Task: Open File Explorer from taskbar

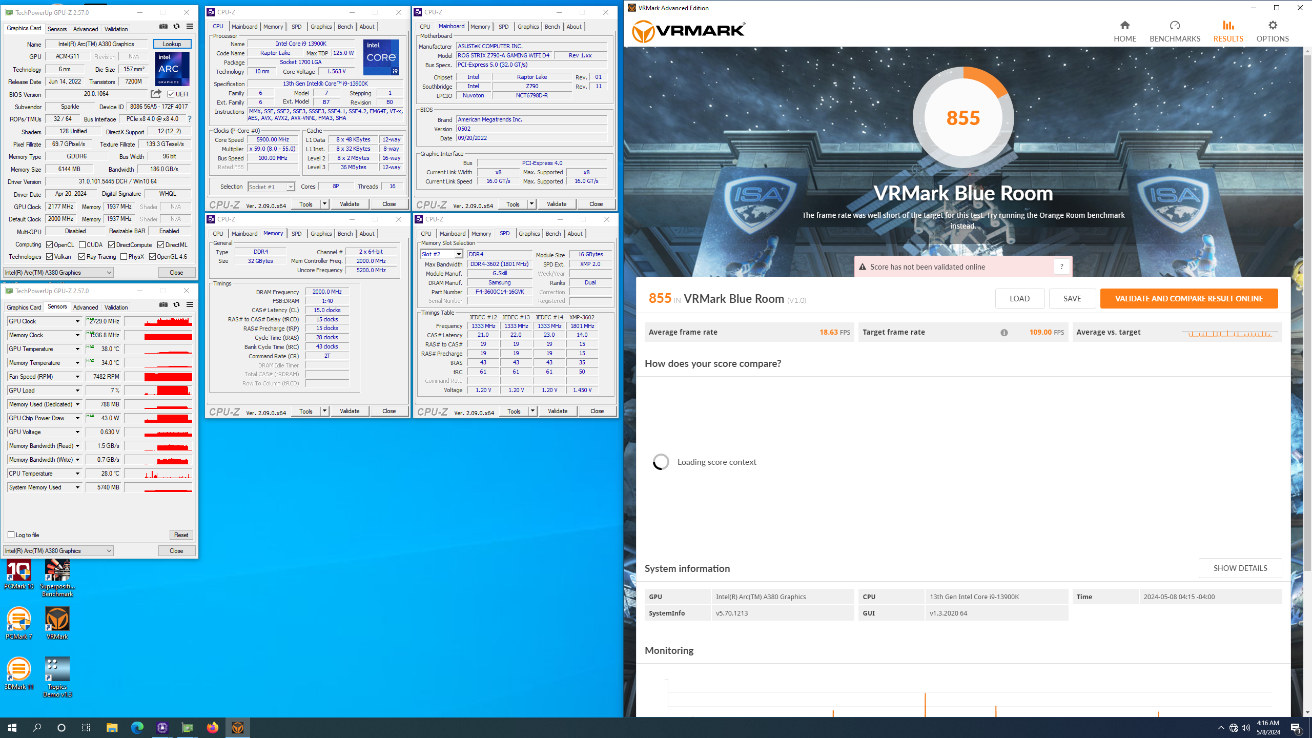Action: [x=112, y=727]
